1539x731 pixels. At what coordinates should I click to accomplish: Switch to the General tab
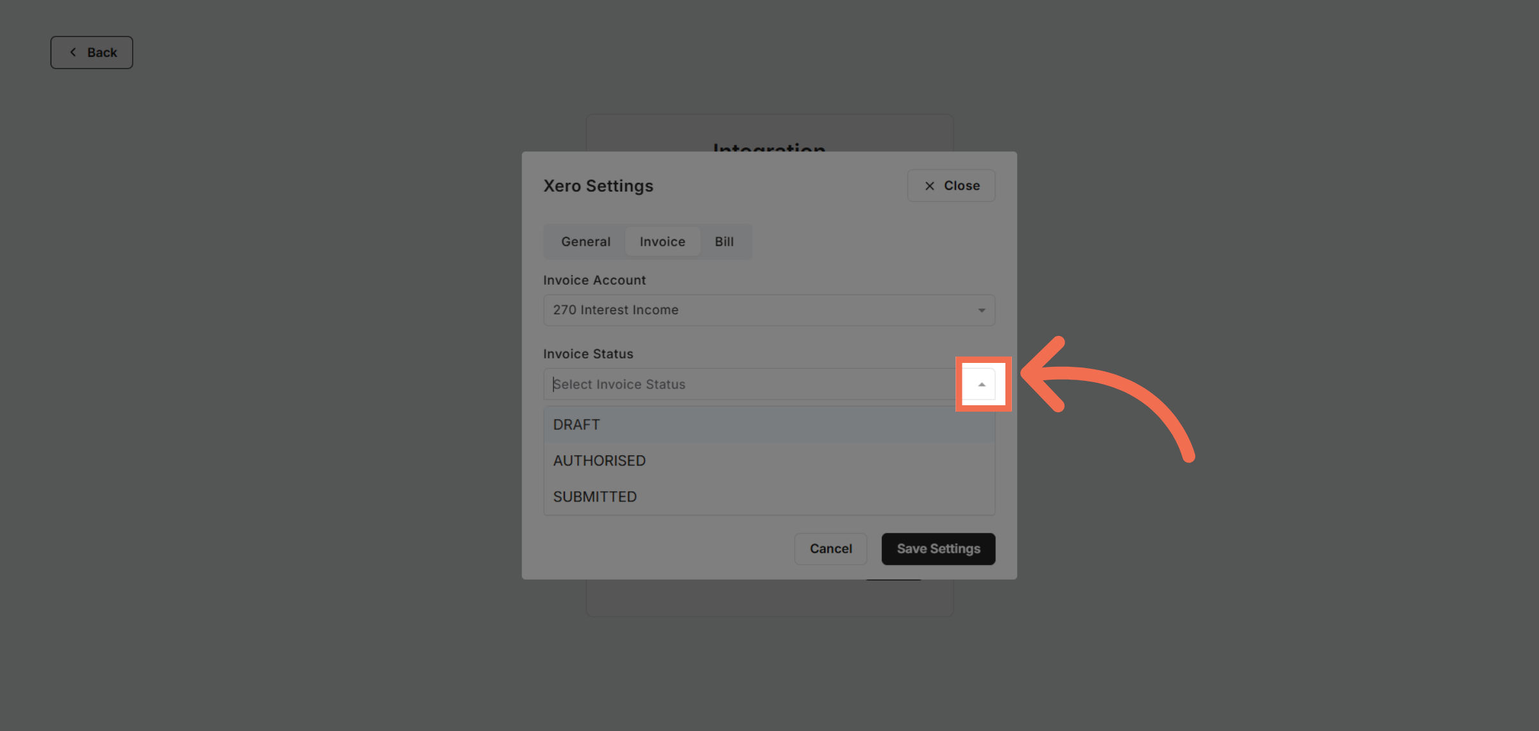tap(584, 241)
